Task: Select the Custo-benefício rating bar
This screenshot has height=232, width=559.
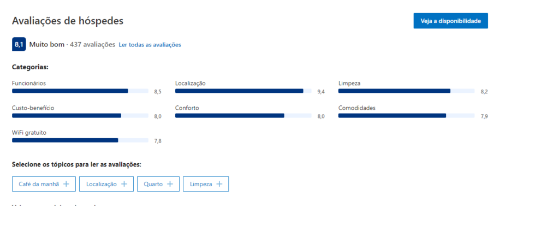Action: 80,116
